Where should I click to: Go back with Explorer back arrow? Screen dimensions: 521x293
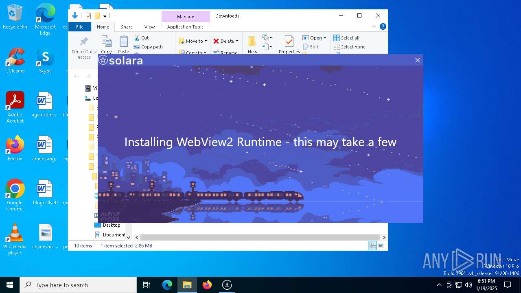click(76, 76)
